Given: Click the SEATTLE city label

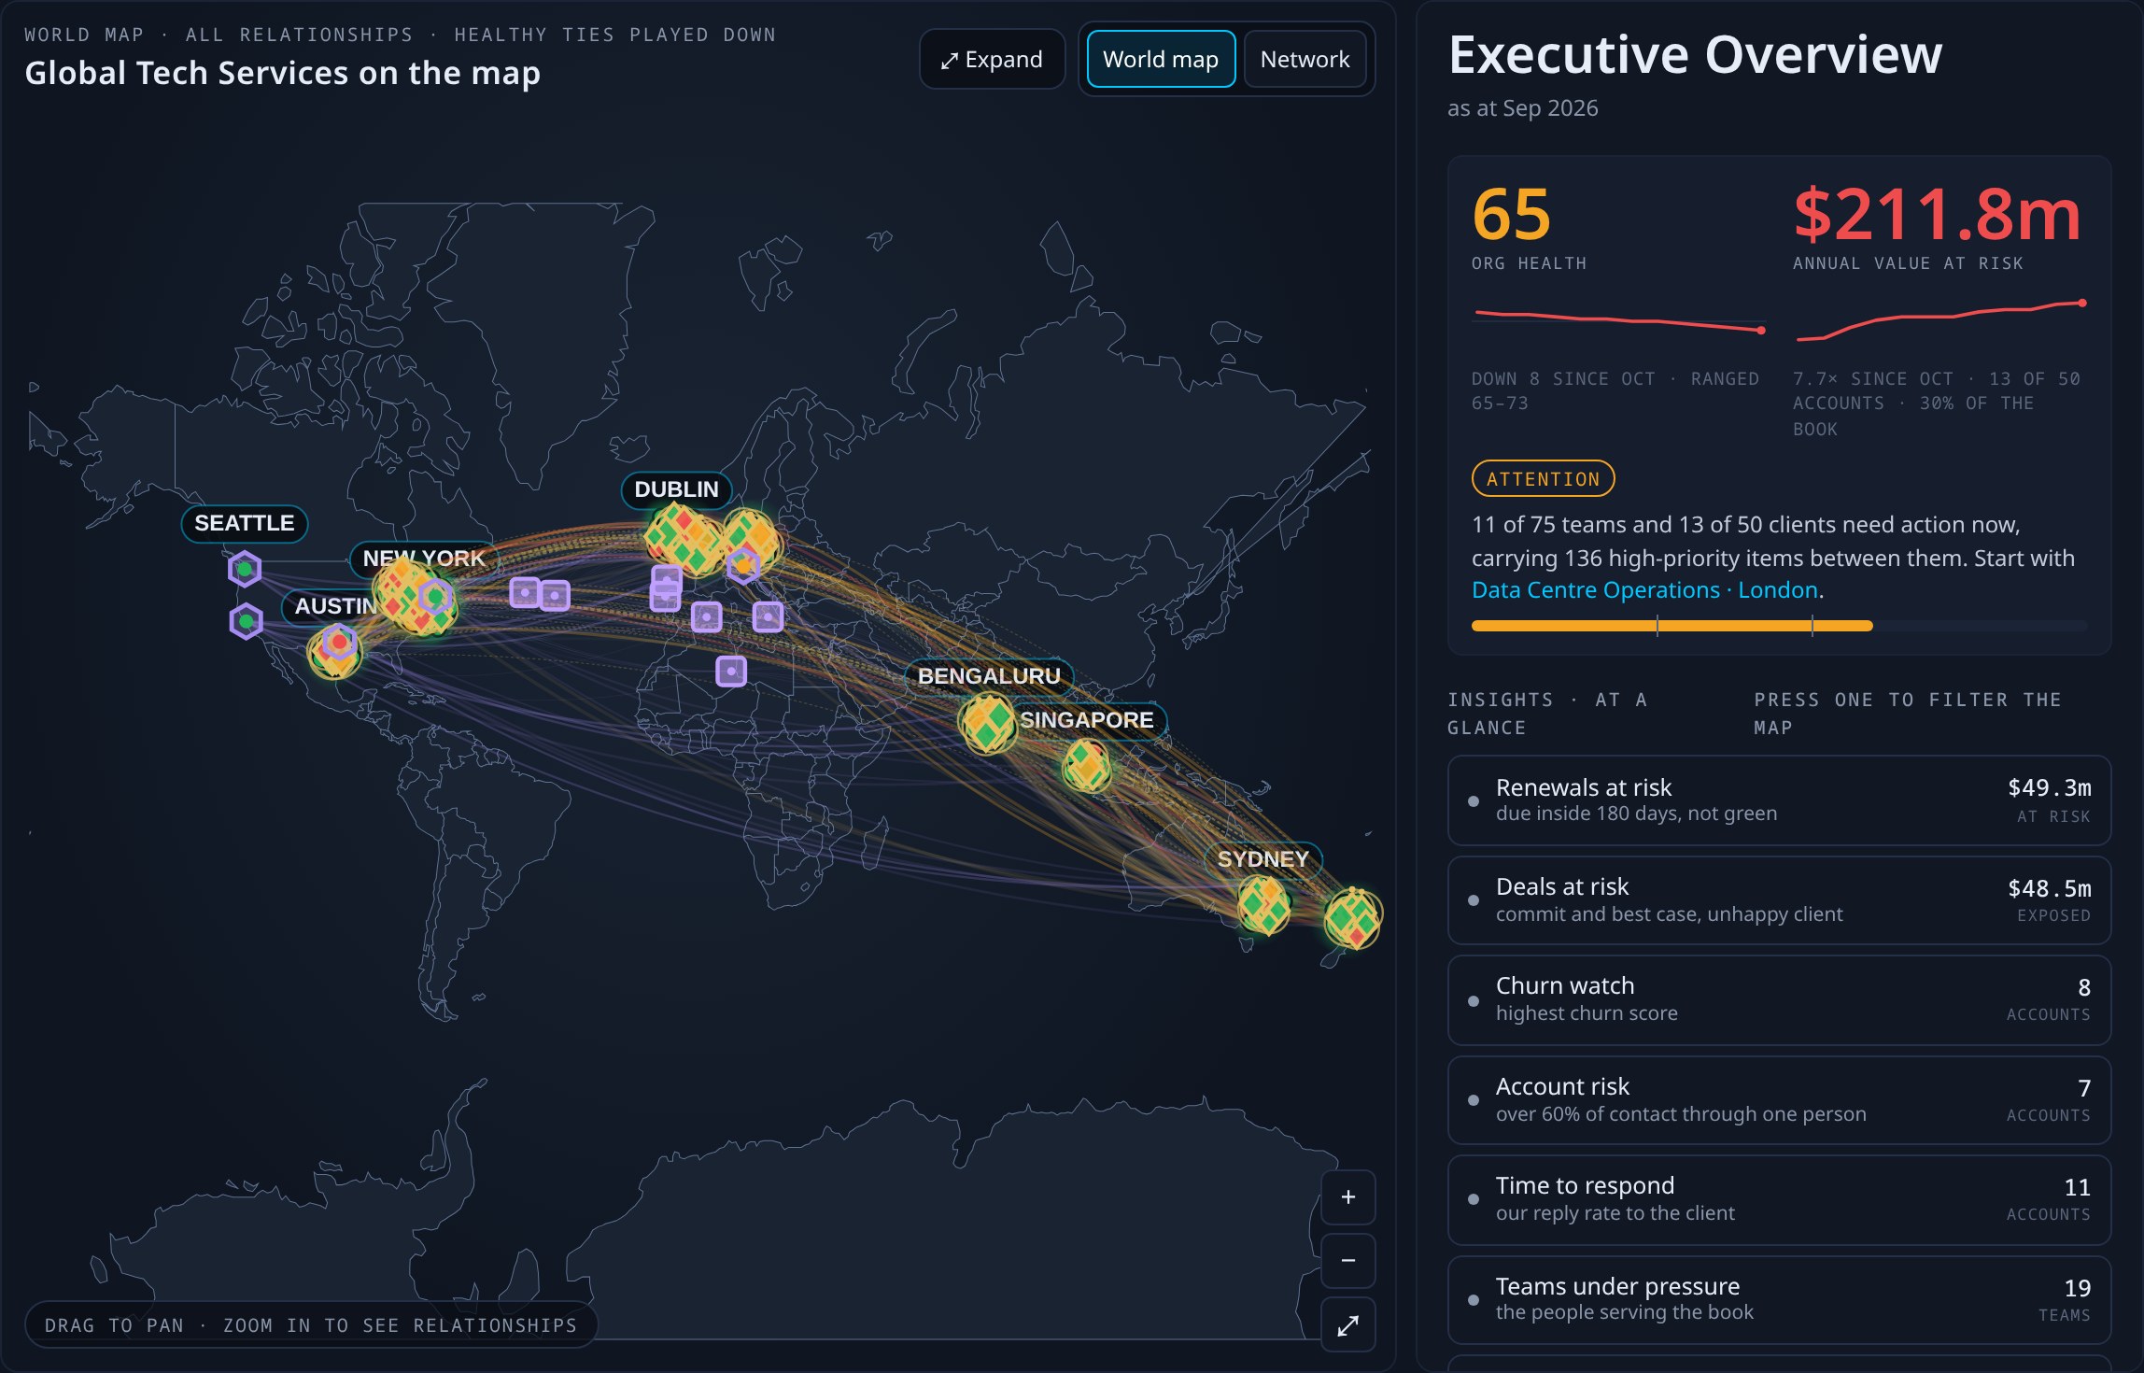Looking at the screenshot, I should 245,523.
